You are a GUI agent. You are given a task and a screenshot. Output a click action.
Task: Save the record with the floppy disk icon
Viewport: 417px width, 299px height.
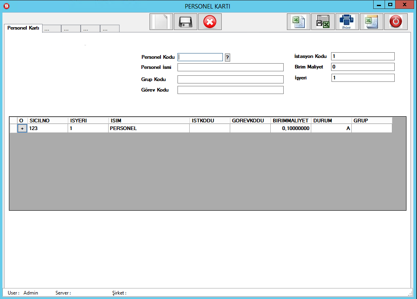point(185,21)
